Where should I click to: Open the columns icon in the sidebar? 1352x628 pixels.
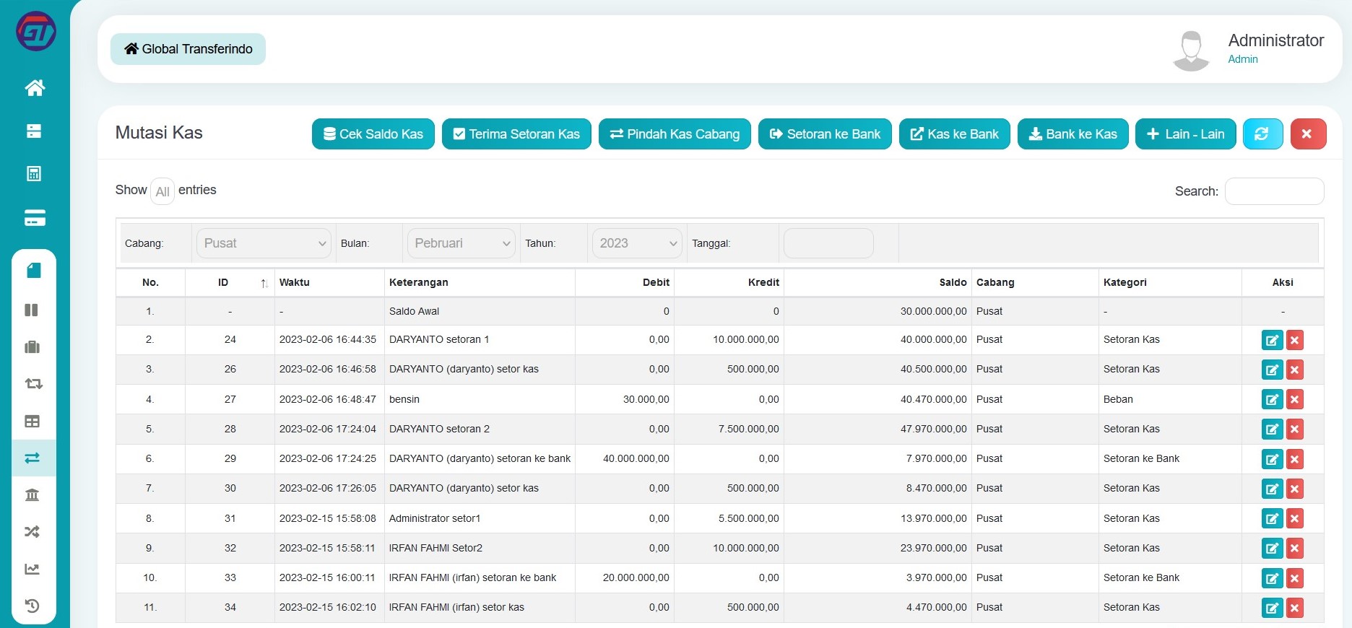pyautogui.click(x=32, y=310)
